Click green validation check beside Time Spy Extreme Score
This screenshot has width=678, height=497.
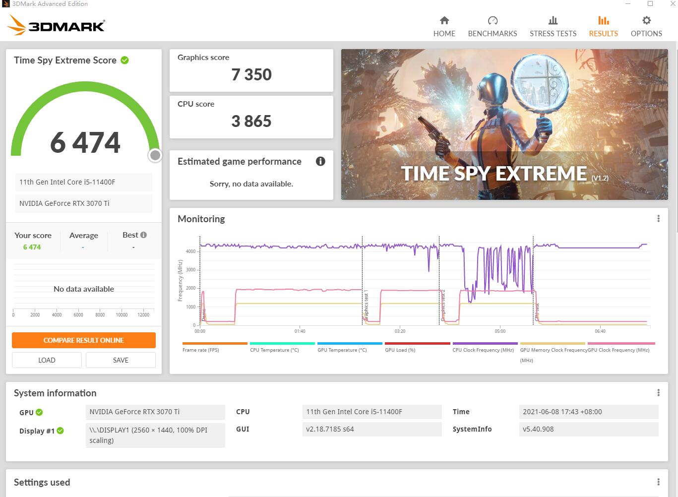pyautogui.click(x=125, y=60)
